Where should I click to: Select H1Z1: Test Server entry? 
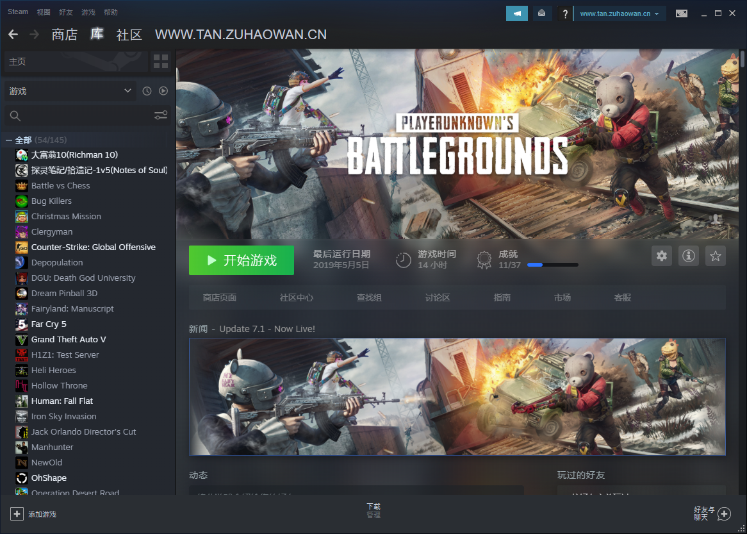(x=65, y=355)
